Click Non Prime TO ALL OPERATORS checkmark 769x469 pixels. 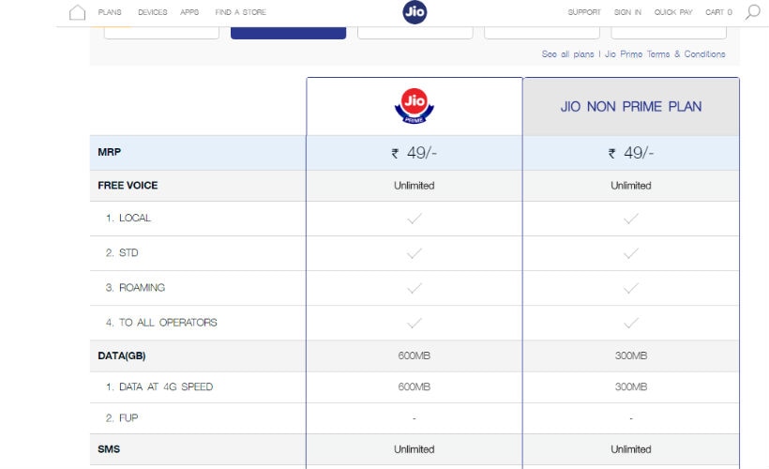pos(631,323)
